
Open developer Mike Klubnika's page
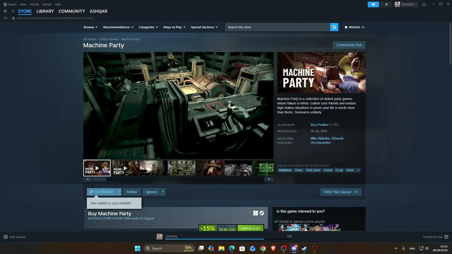320,138
